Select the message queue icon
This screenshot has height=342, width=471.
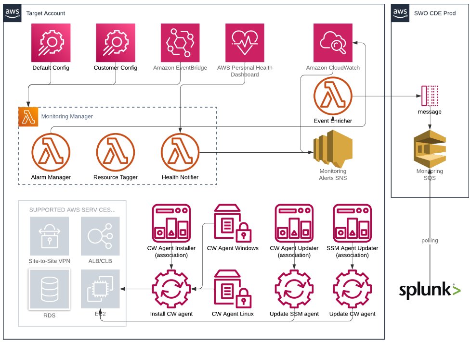coord(430,96)
